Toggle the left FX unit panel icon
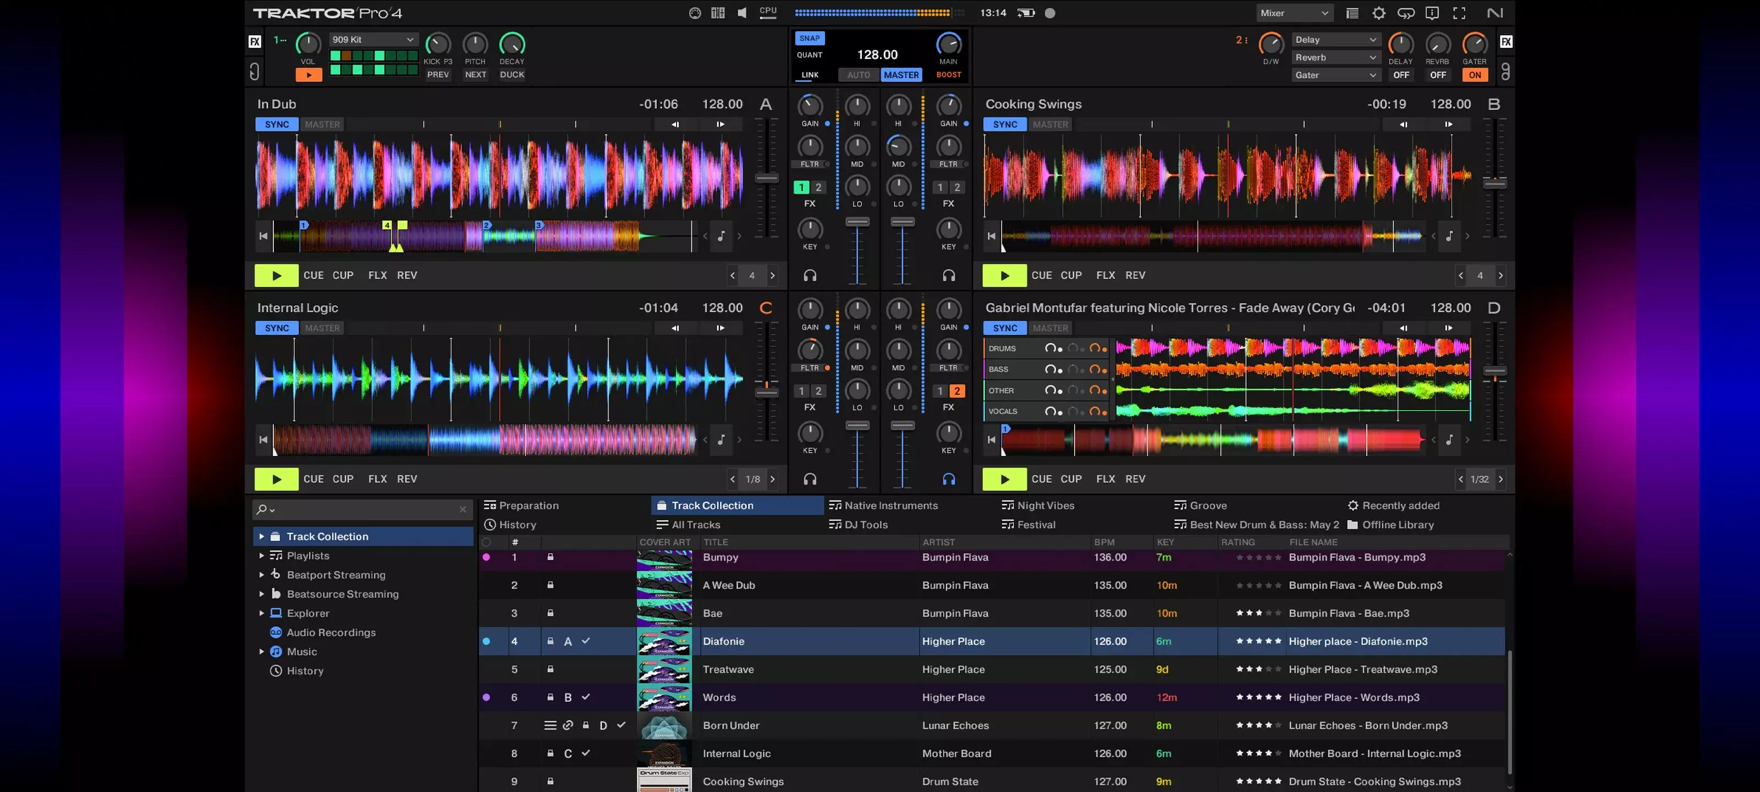 254,41
